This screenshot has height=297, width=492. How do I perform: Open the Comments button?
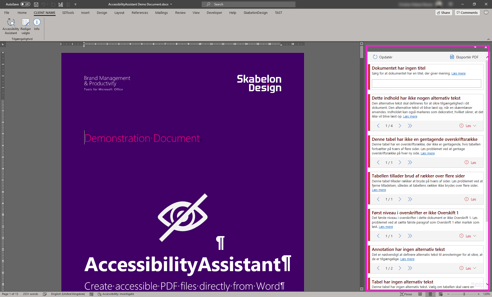click(x=467, y=13)
